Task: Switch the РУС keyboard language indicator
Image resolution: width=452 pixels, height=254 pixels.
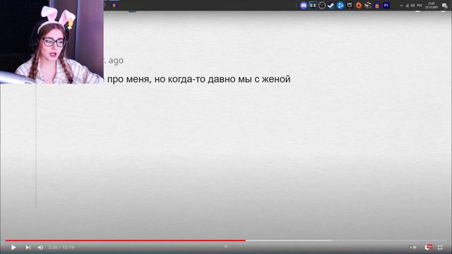Action: point(420,6)
